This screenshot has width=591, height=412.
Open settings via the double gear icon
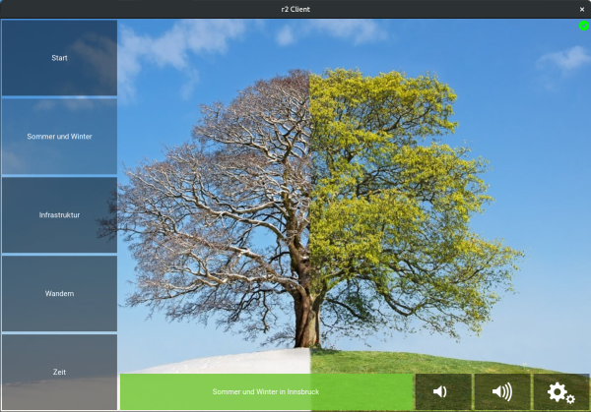pyautogui.click(x=560, y=392)
